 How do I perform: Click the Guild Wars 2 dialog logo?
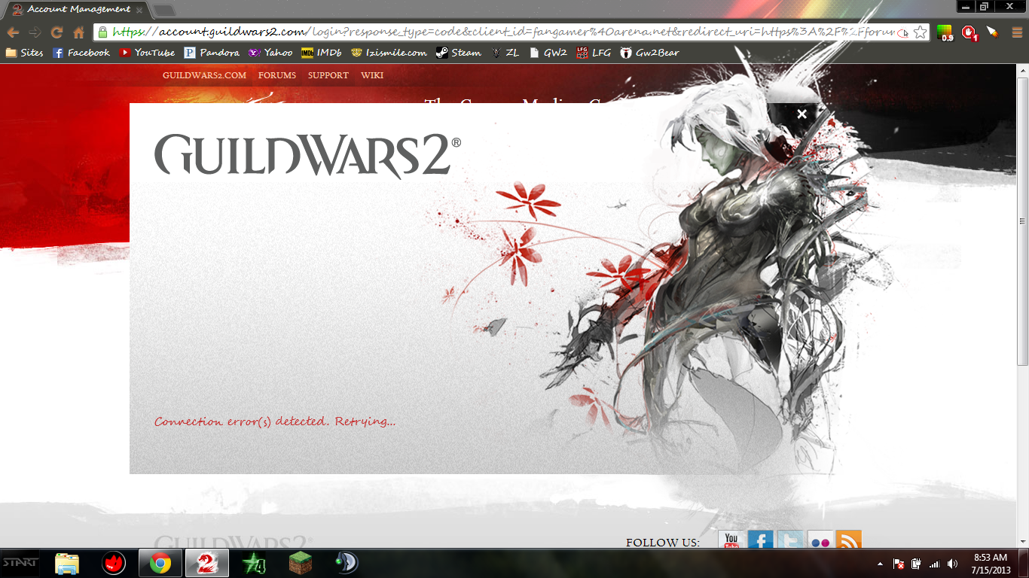coord(307,156)
